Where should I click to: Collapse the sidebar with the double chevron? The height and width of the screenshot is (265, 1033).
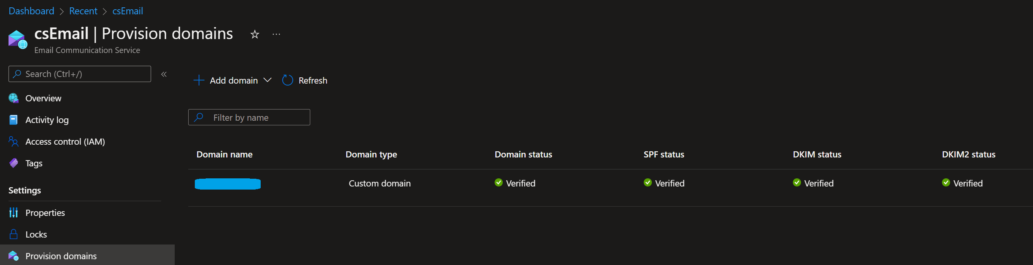(163, 74)
